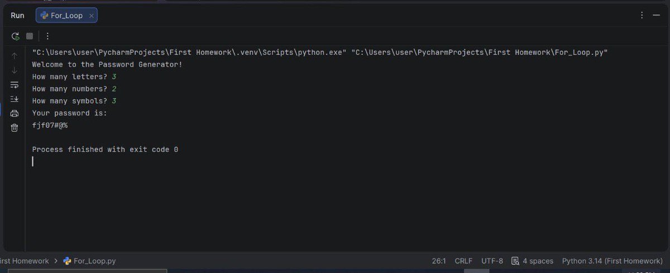Click 'How many symbols?' line
The height and width of the screenshot is (273, 670).
tap(74, 101)
